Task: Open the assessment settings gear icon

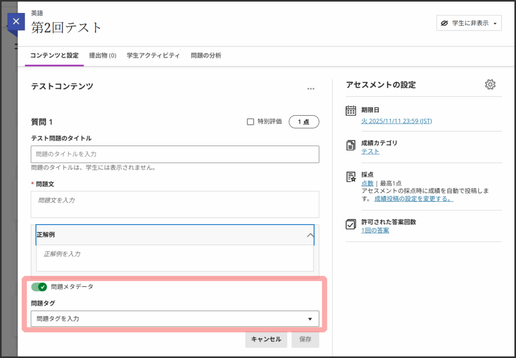Action: point(490,85)
